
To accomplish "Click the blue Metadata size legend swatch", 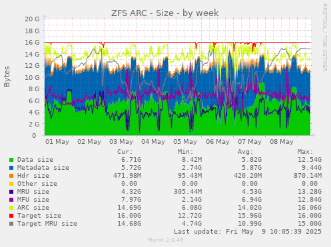I will tap(11, 168).
